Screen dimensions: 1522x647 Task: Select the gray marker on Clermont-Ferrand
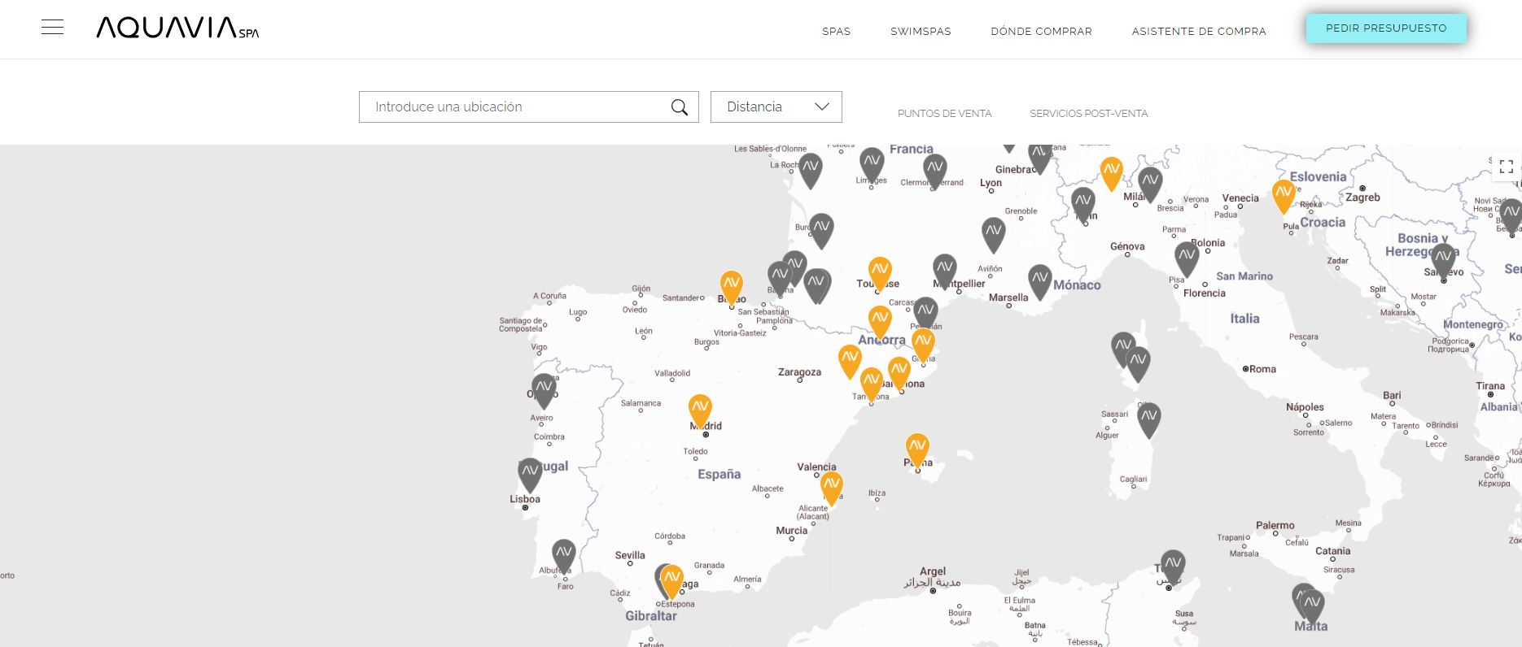point(935,171)
